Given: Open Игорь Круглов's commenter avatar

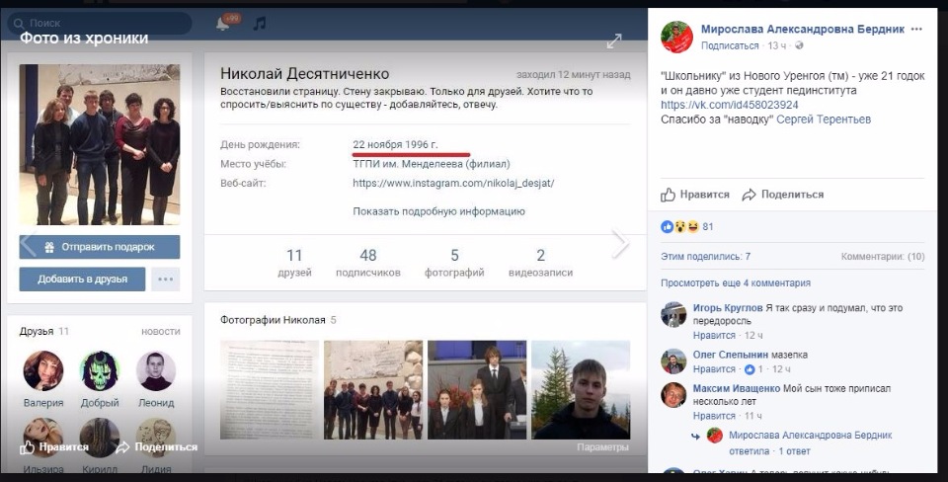Looking at the screenshot, I should coord(673,314).
